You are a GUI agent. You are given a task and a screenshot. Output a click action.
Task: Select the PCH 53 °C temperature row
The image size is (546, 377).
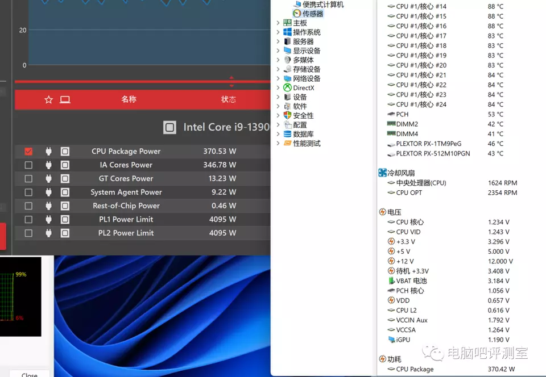click(446, 114)
